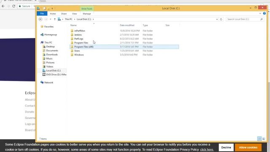
Task: Open Pictures in navigation pane
Action: (50, 62)
